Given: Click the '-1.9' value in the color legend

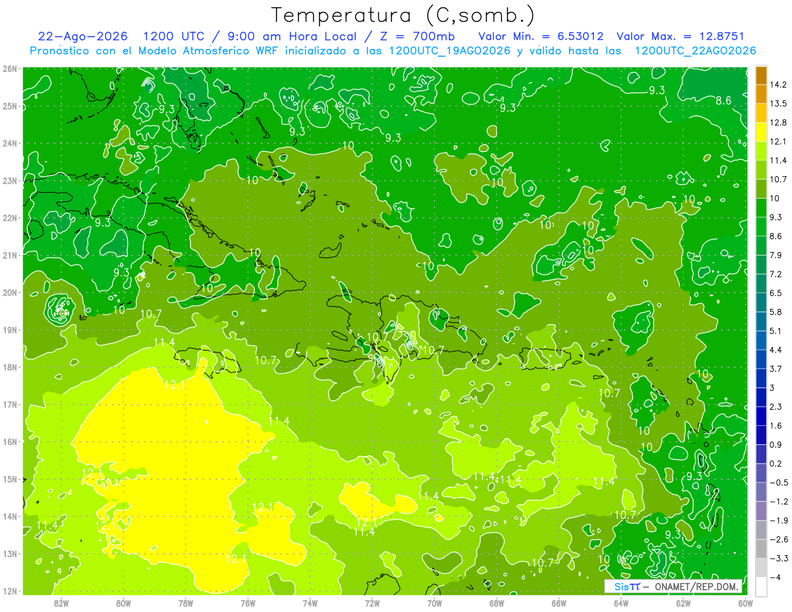Looking at the screenshot, I should coord(779,521).
